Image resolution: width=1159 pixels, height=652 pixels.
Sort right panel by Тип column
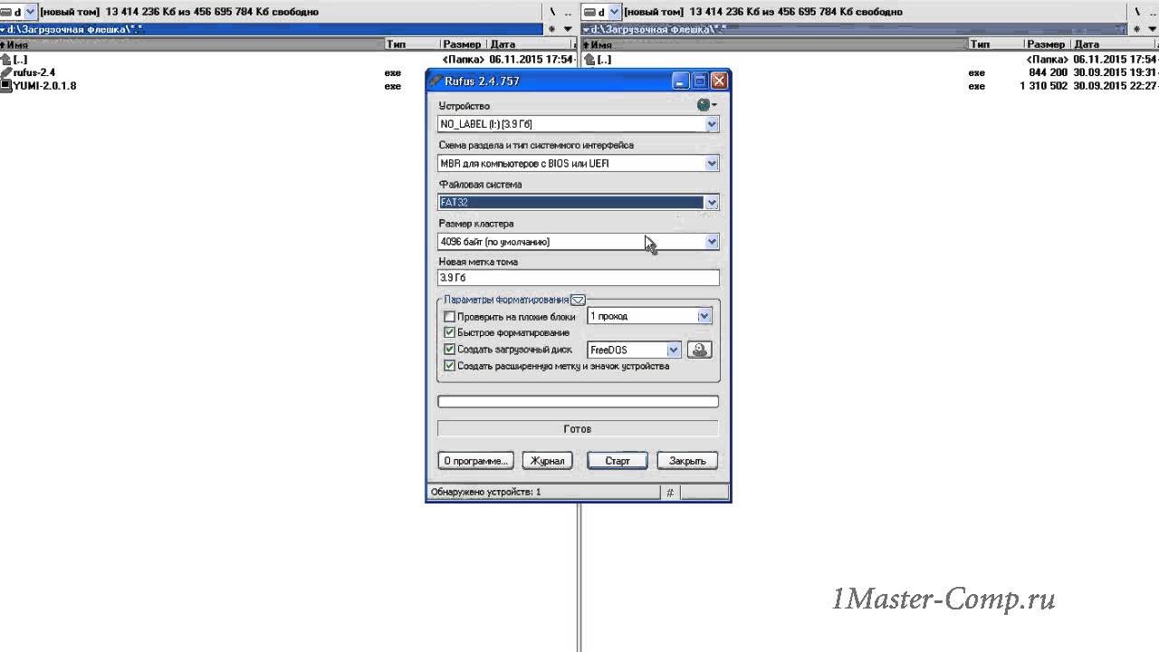[995, 43]
